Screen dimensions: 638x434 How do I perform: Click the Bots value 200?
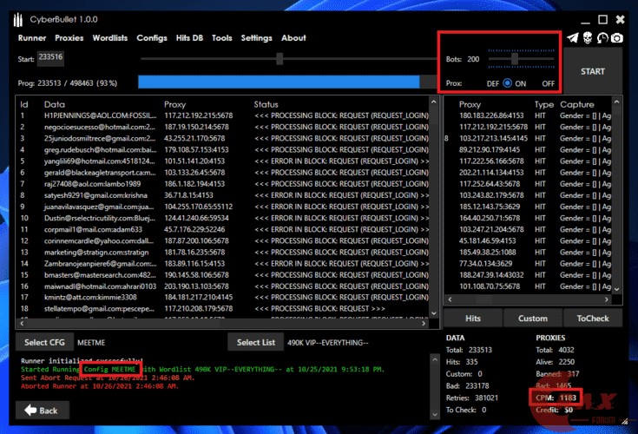473,59
